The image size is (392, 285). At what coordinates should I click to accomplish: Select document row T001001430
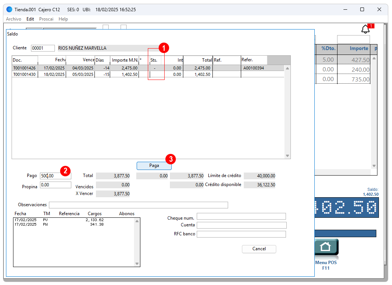[x=148, y=75]
